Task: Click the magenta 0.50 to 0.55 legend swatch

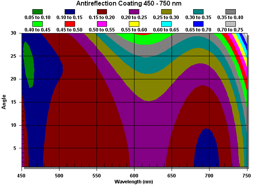Action: point(102,24)
